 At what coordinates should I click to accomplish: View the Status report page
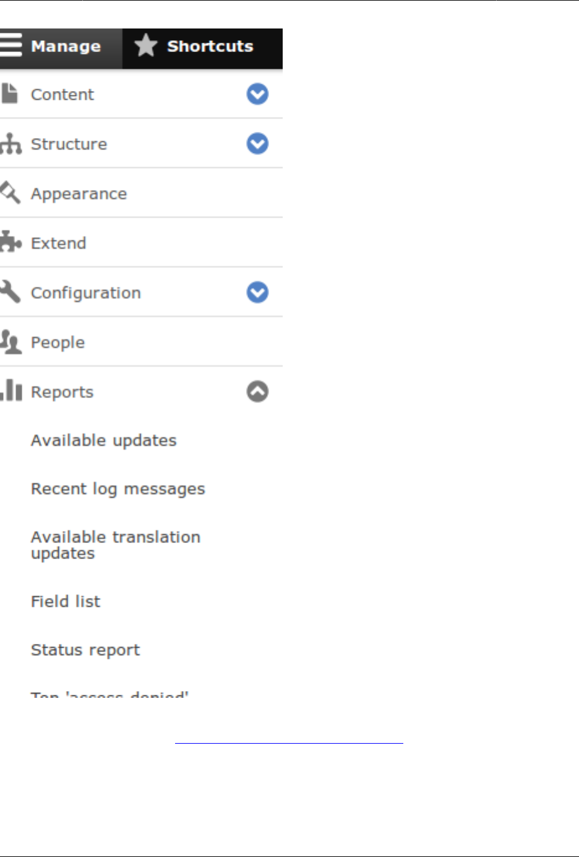(85, 650)
